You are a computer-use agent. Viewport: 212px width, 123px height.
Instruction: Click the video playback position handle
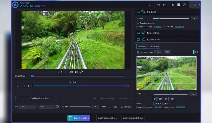coord(32,76)
